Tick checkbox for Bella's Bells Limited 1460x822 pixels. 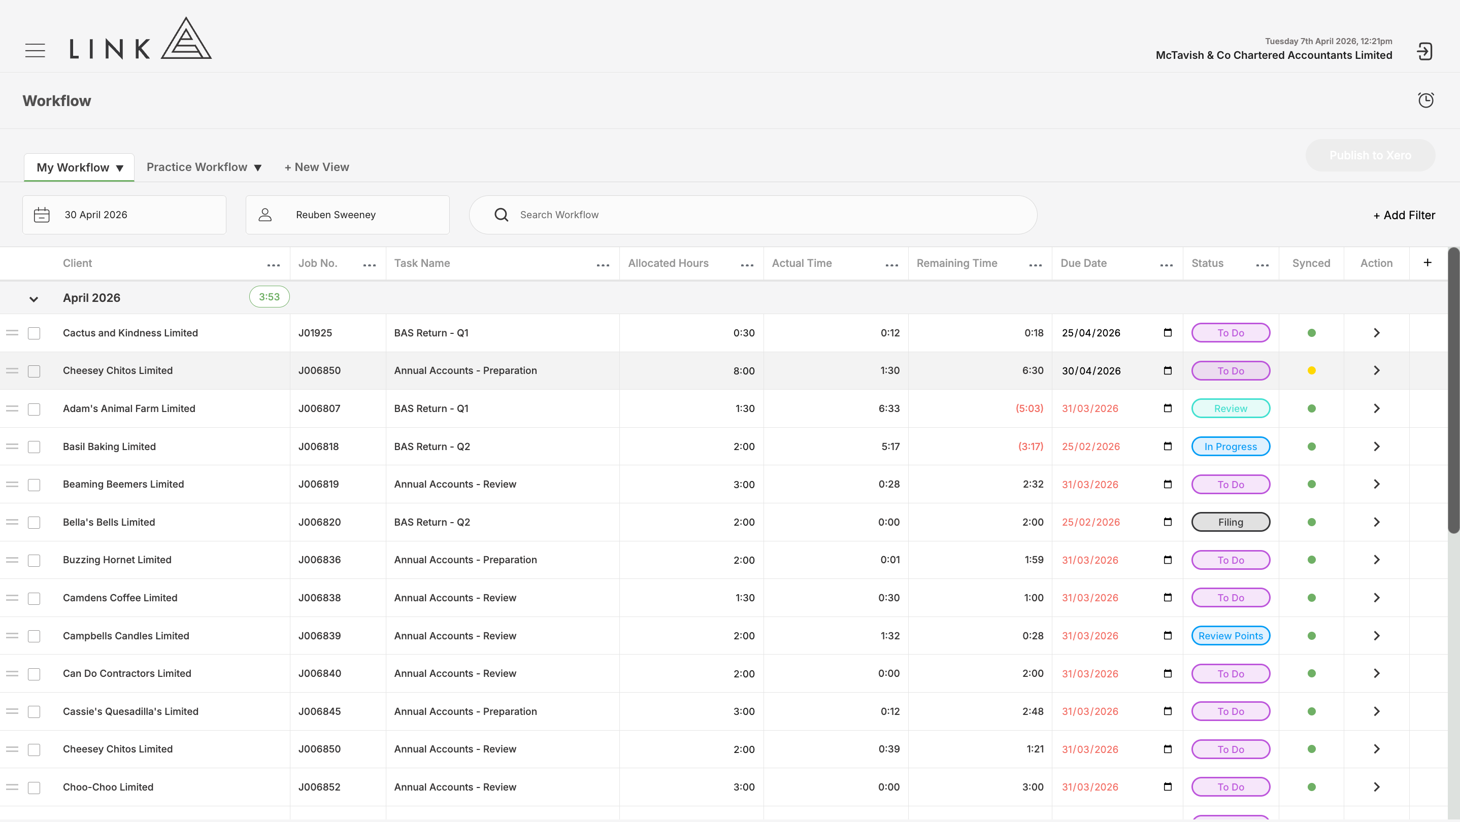pyautogui.click(x=34, y=522)
